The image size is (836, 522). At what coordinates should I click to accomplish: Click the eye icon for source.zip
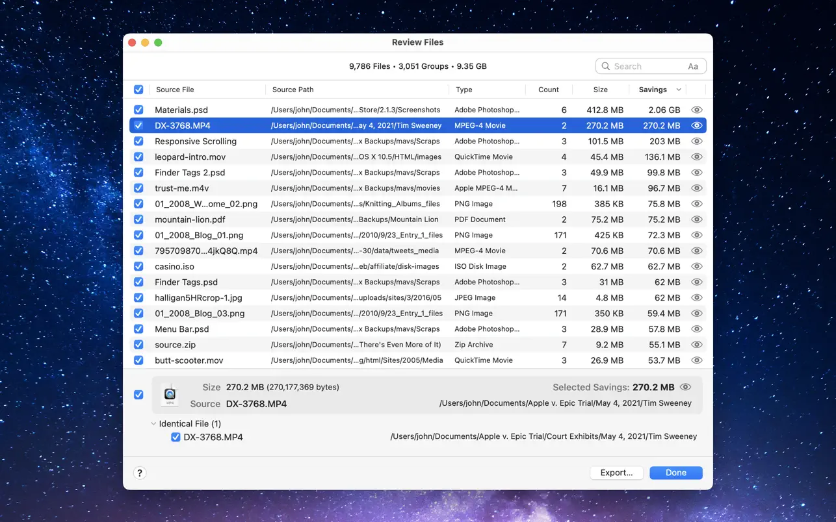coord(696,344)
